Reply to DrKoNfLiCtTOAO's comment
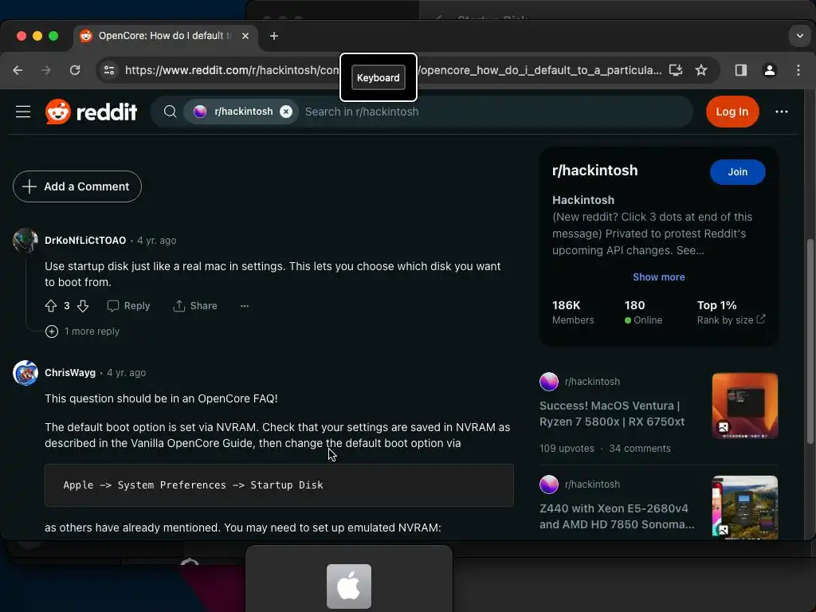Screen dimensions: 816x612 click(x=128, y=306)
